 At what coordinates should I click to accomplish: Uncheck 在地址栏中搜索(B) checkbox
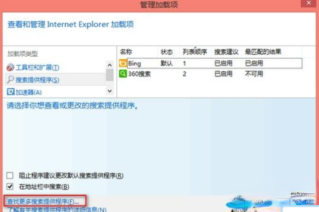click(x=10, y=186)
